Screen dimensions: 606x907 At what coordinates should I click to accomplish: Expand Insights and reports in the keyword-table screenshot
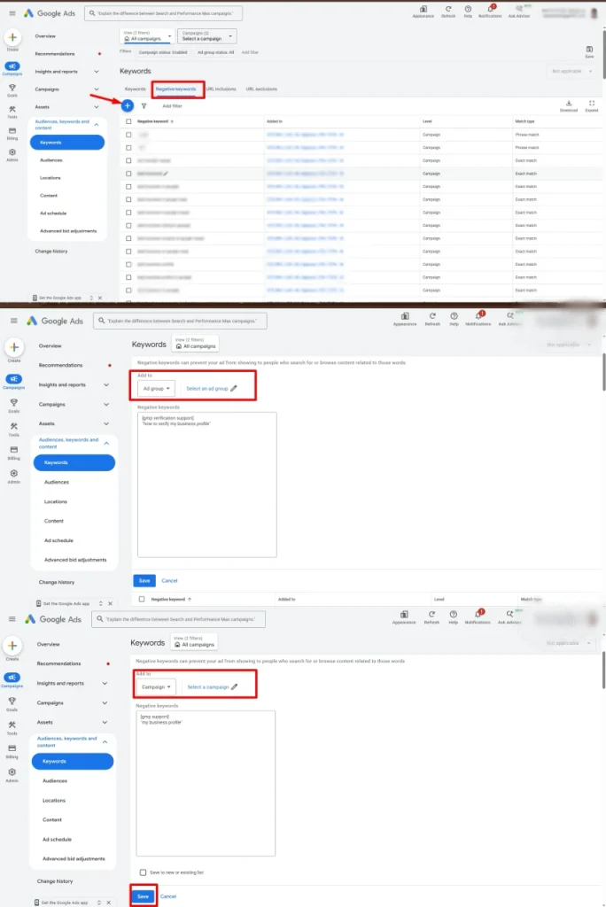(x=96, y=72)
